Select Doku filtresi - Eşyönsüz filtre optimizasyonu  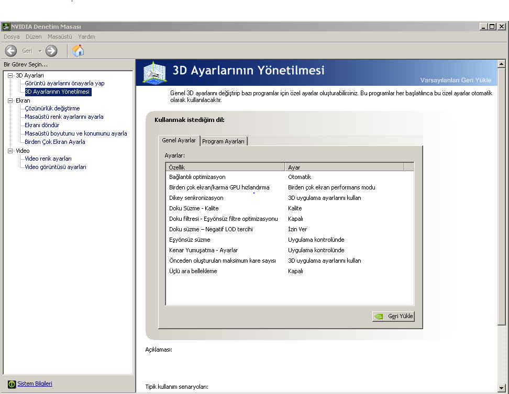click(x=290, y=219)
